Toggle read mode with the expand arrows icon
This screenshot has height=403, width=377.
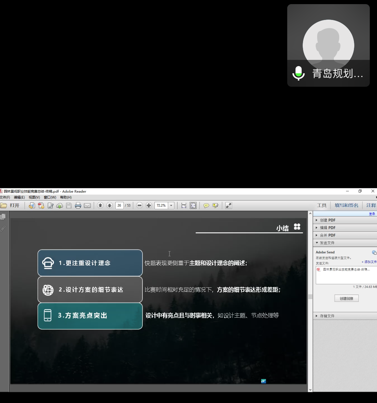tap(228, 205)
